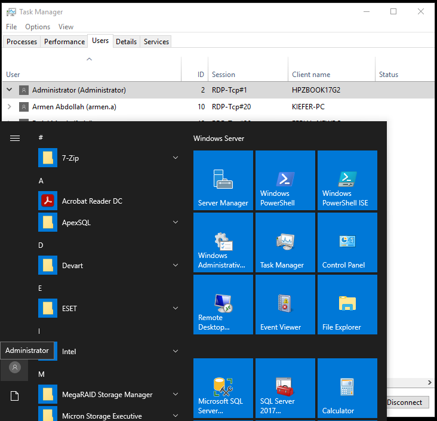
Task: Open Microsoft SQL Server tile
Action: point(223,388)
